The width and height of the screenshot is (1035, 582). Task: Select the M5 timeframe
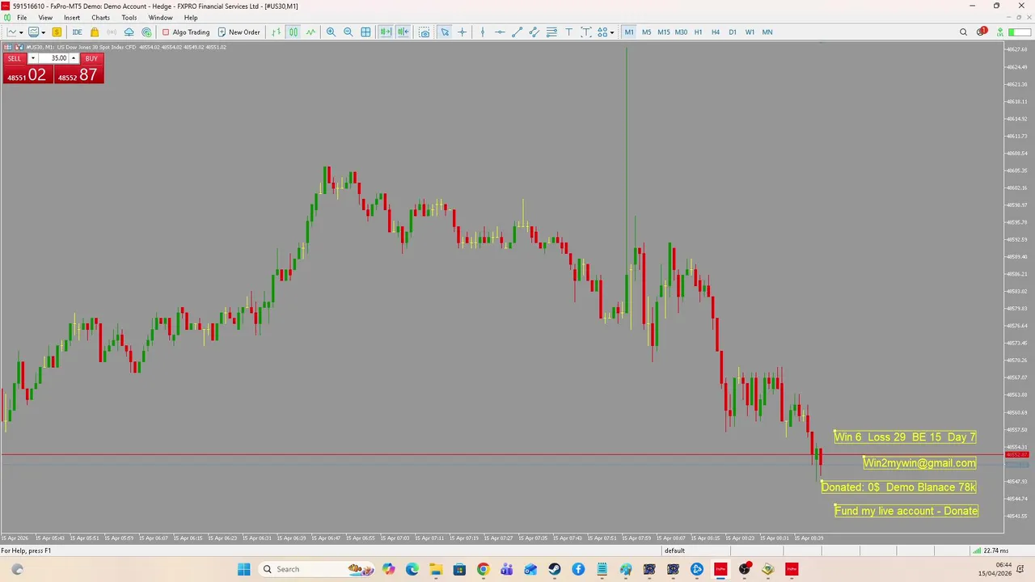coord(646,32)
